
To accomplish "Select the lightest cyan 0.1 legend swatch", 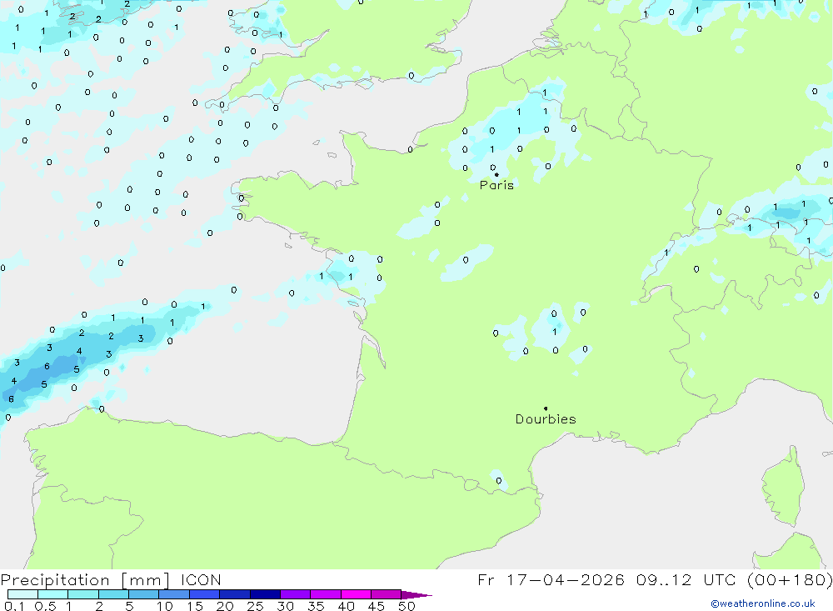I will pyautogui.click(x=22, y=594).
